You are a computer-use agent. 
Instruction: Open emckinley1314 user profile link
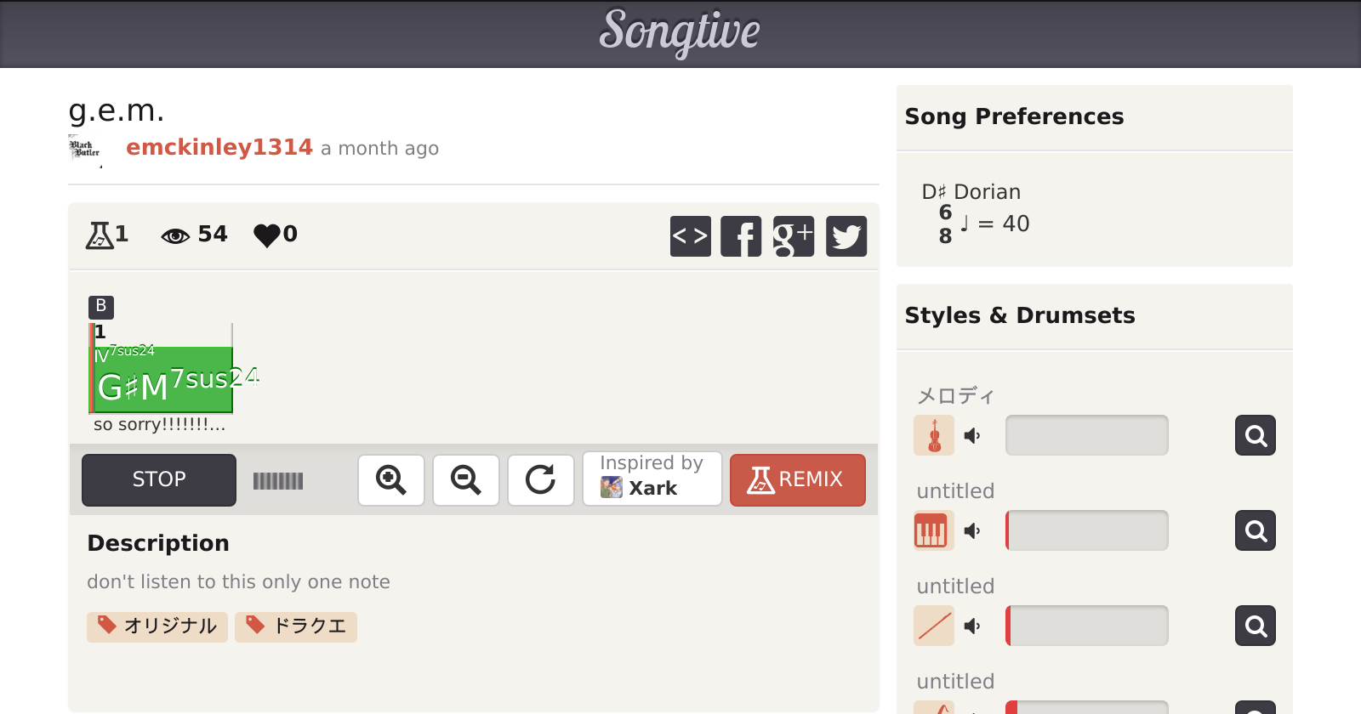tap(219, 147)
